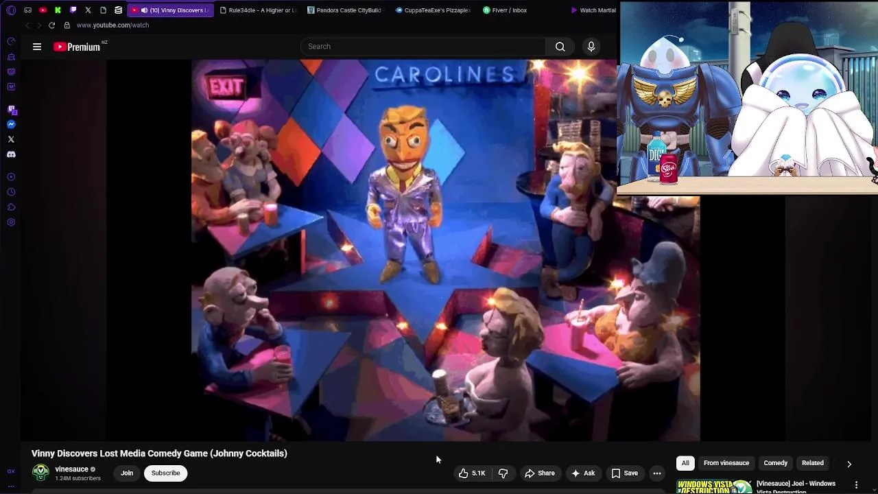Viewport: 878px width, 494px height.
Task: Select the Vinny Discovers YouTube tab
Action: (170, 10)
